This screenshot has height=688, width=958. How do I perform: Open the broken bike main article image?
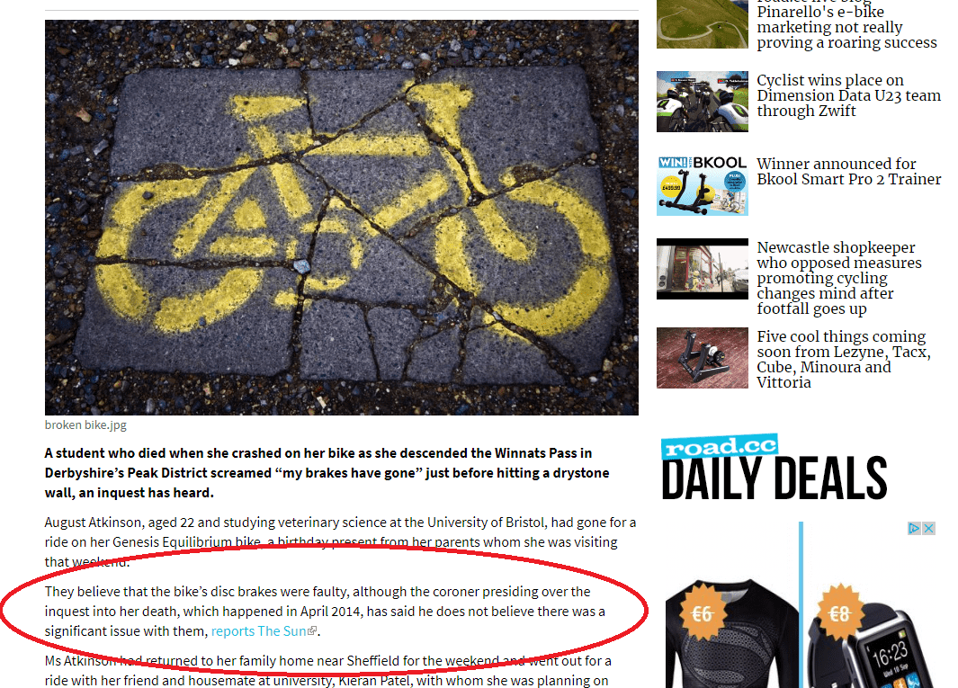[342, 218]
